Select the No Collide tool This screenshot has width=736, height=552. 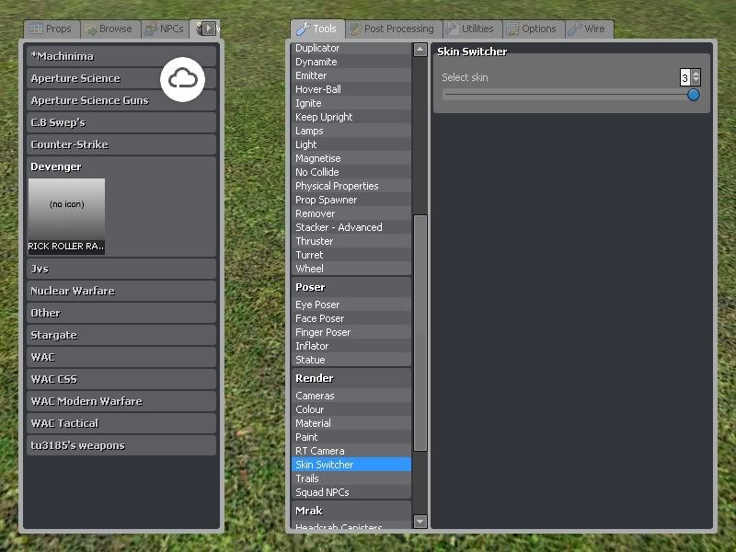click(351, 172)
